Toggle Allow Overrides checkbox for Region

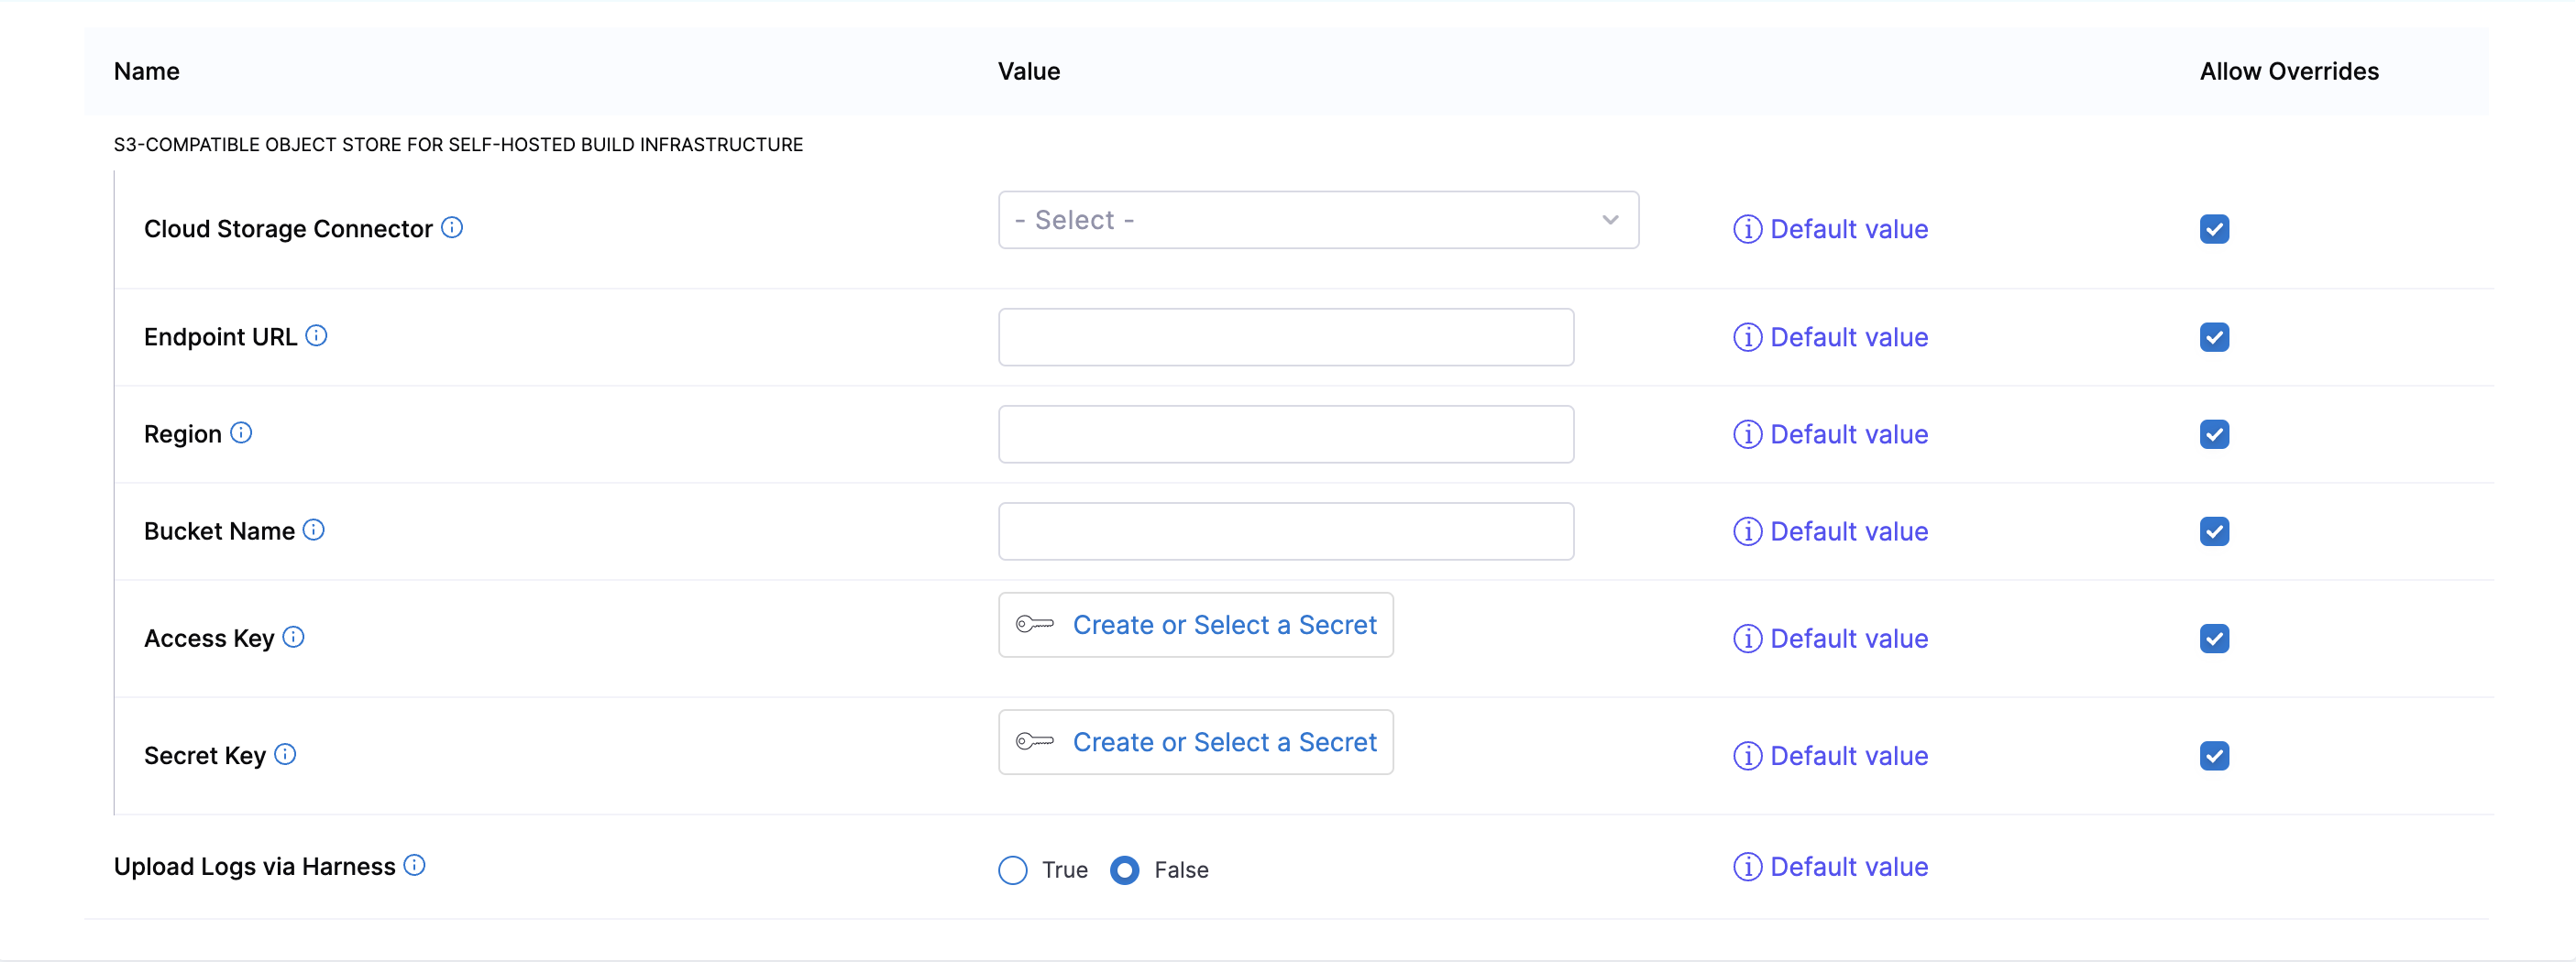click(x=2213, y=434)
